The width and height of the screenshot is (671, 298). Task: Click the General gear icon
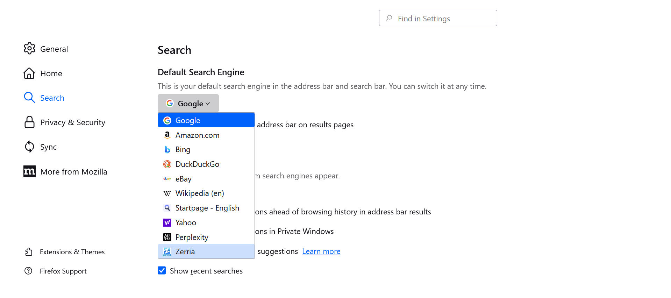pyautogui.click(x=29, y=49)
